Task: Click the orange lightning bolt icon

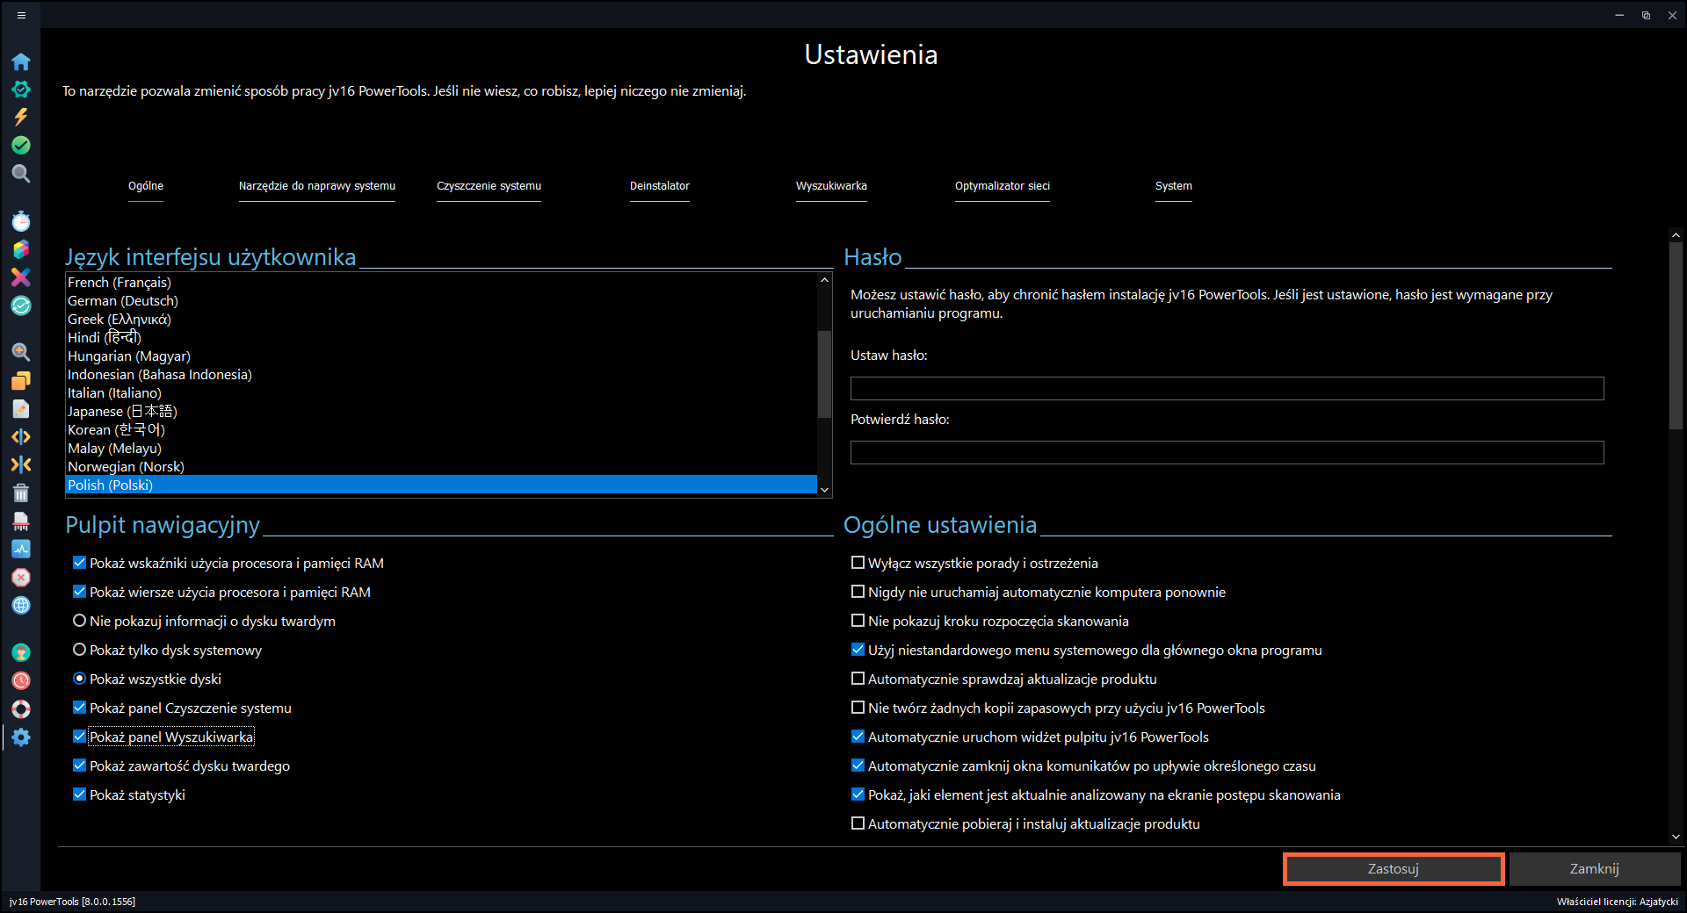Action: point(21,117)
